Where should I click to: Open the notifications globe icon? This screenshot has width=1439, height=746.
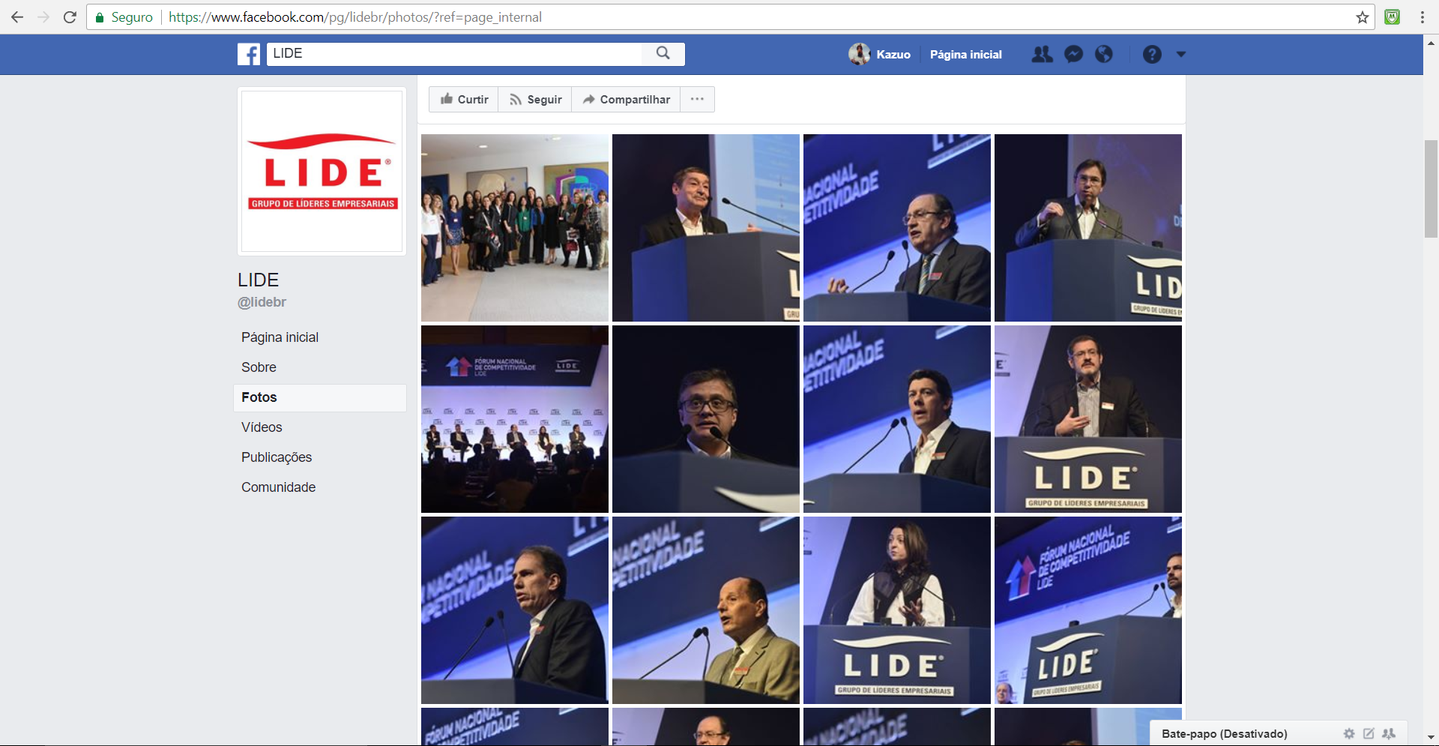1103,54
